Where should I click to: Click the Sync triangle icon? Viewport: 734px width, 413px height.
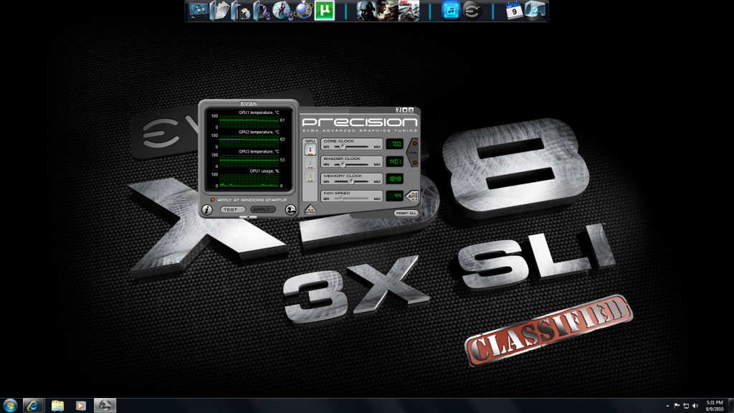310,210
